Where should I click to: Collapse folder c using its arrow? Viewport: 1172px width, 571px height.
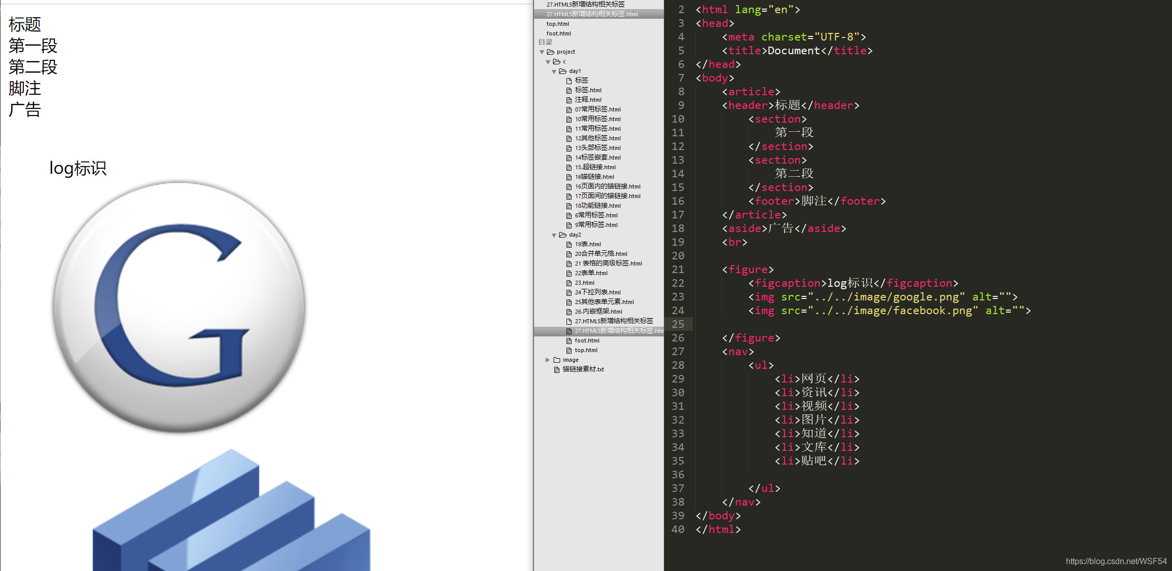point(548,61)
